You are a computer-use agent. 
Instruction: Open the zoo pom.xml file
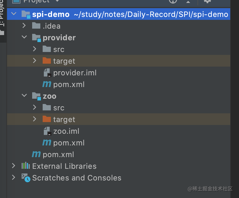coord(69,143)
